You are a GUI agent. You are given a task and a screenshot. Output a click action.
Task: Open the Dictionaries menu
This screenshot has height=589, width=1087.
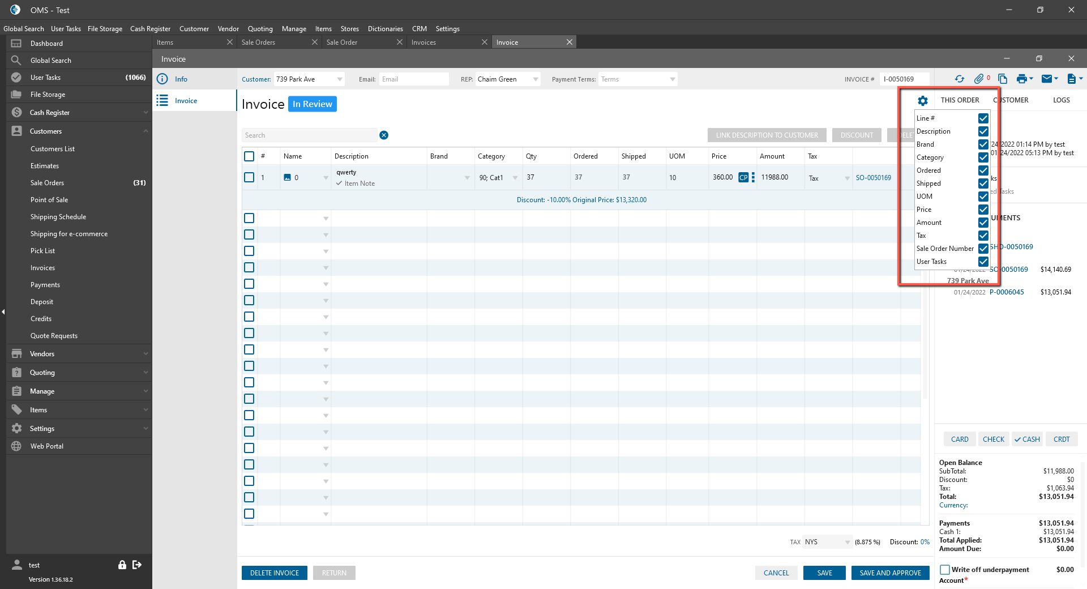click(386, 29)
